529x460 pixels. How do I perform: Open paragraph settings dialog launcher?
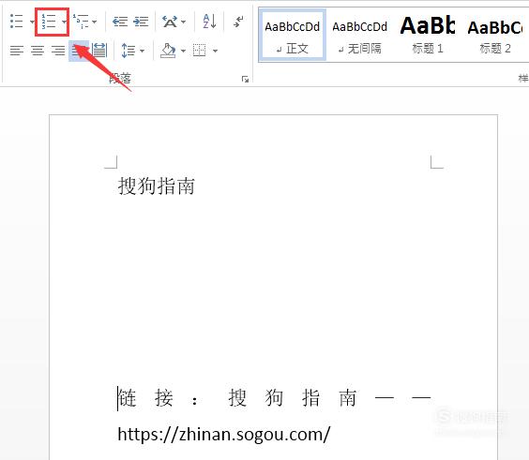coord(245,80)
